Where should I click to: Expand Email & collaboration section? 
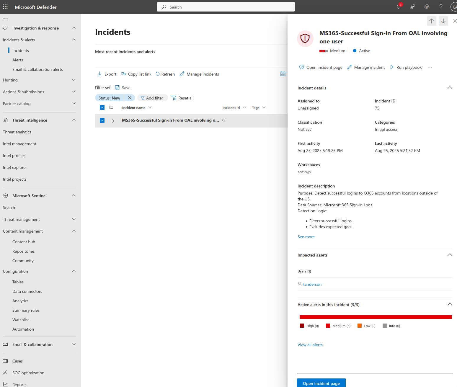(74, 344)
